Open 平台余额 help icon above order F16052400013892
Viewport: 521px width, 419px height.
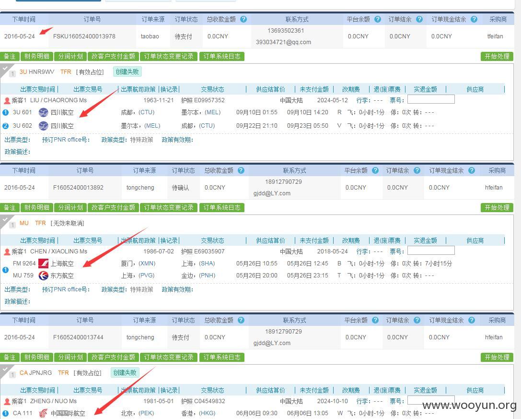[x=375, y=170]
